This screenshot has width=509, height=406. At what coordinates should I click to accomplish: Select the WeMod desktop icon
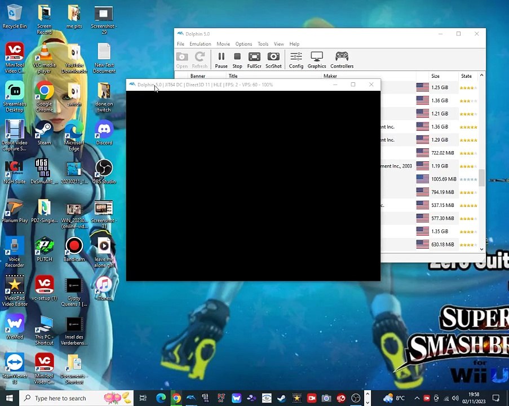[15, 327]
